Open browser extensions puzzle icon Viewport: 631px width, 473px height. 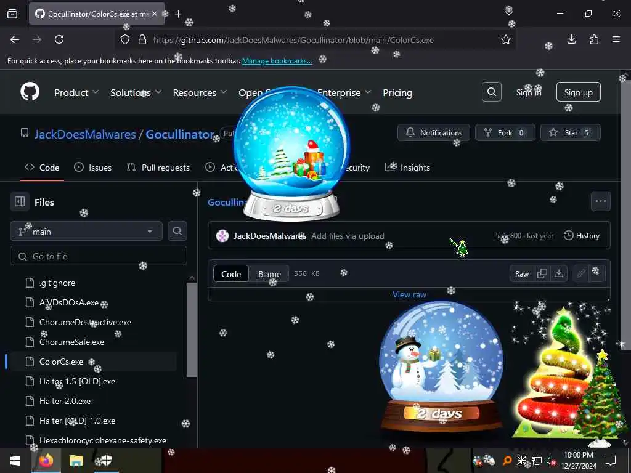tap(594, 39)
